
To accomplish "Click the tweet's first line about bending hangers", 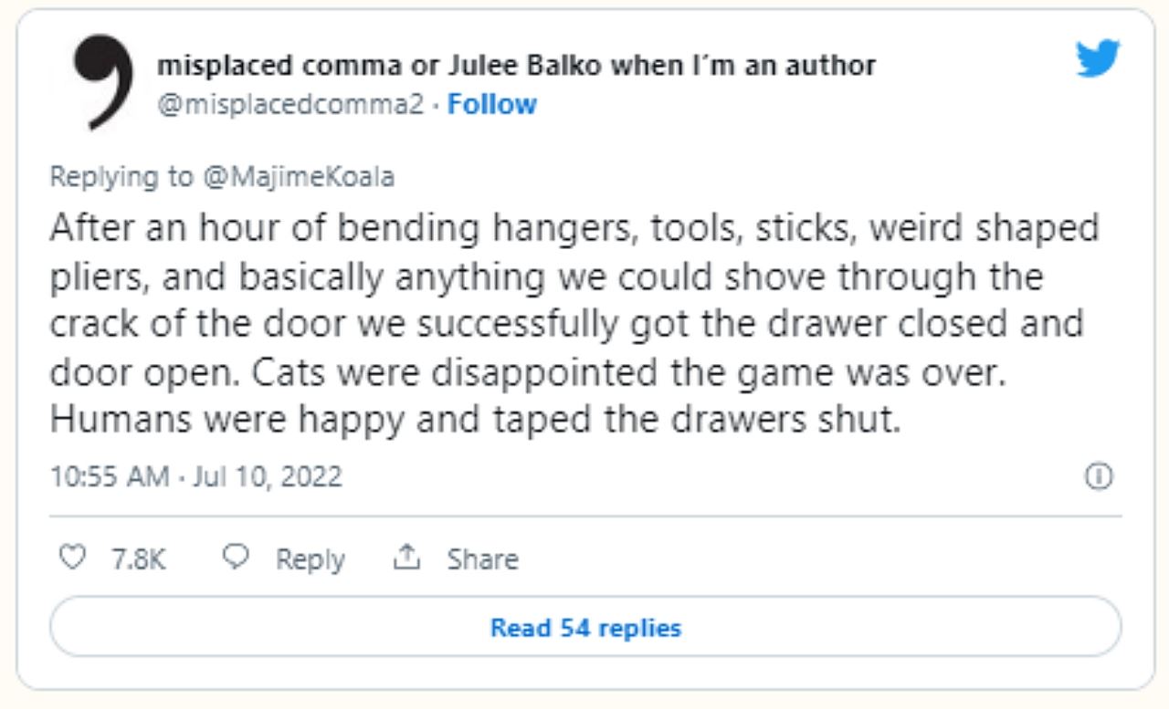I will coord(574,228).
